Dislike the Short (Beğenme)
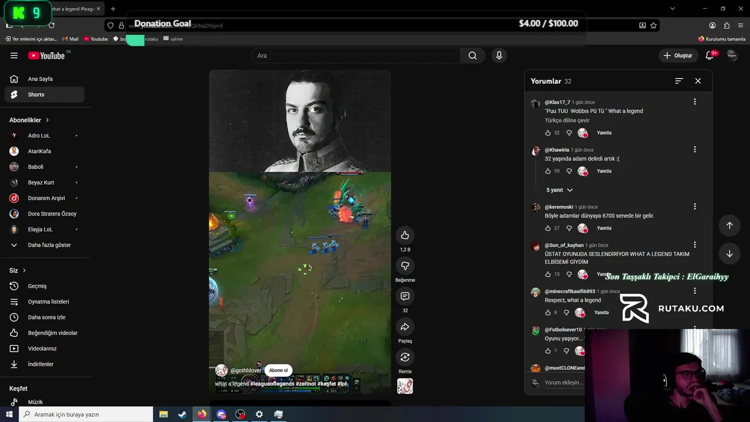The width and height of the screenshot is (750, 422). tap(405, 266)
